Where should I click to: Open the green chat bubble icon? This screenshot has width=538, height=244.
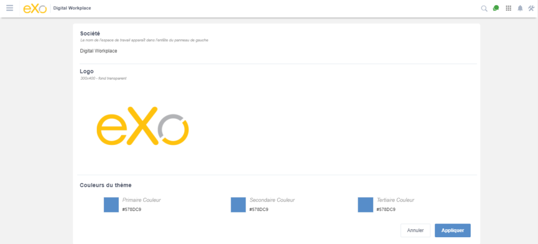tap(496, 8)
